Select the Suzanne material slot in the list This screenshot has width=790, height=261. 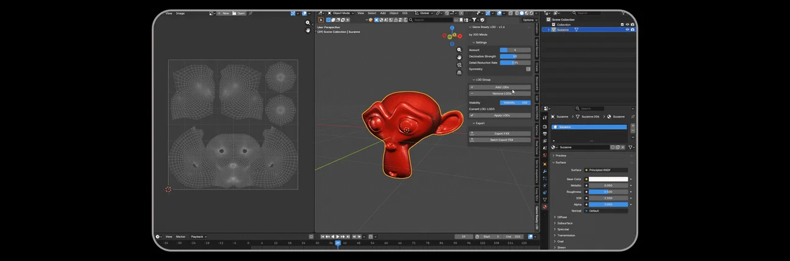tap(589, 127)
